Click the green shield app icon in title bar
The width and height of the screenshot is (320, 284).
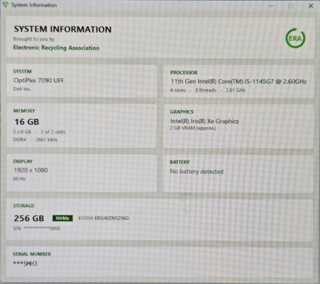point(6,4)
